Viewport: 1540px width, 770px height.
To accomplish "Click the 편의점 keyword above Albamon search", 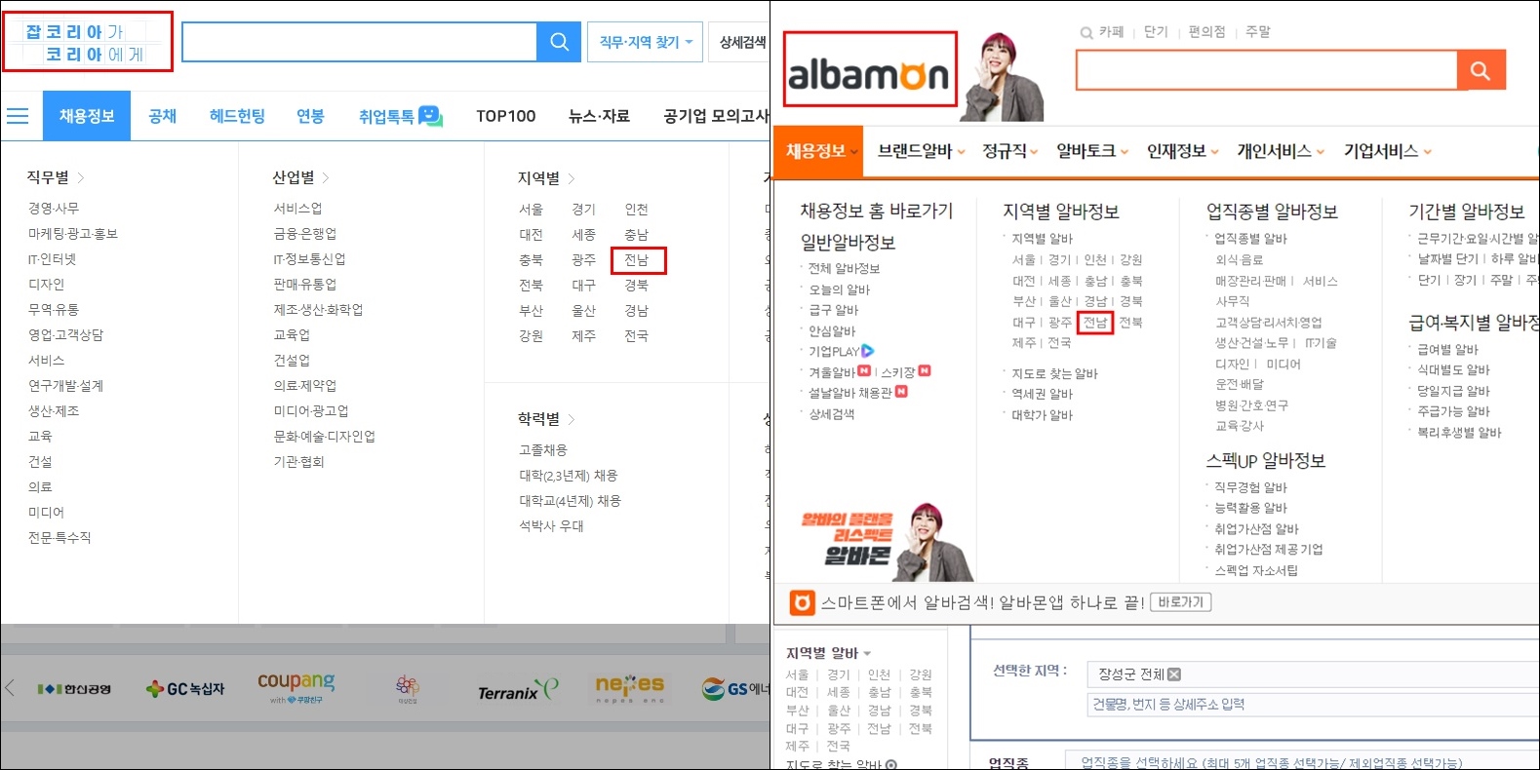I will click(x=1206, y=32).
